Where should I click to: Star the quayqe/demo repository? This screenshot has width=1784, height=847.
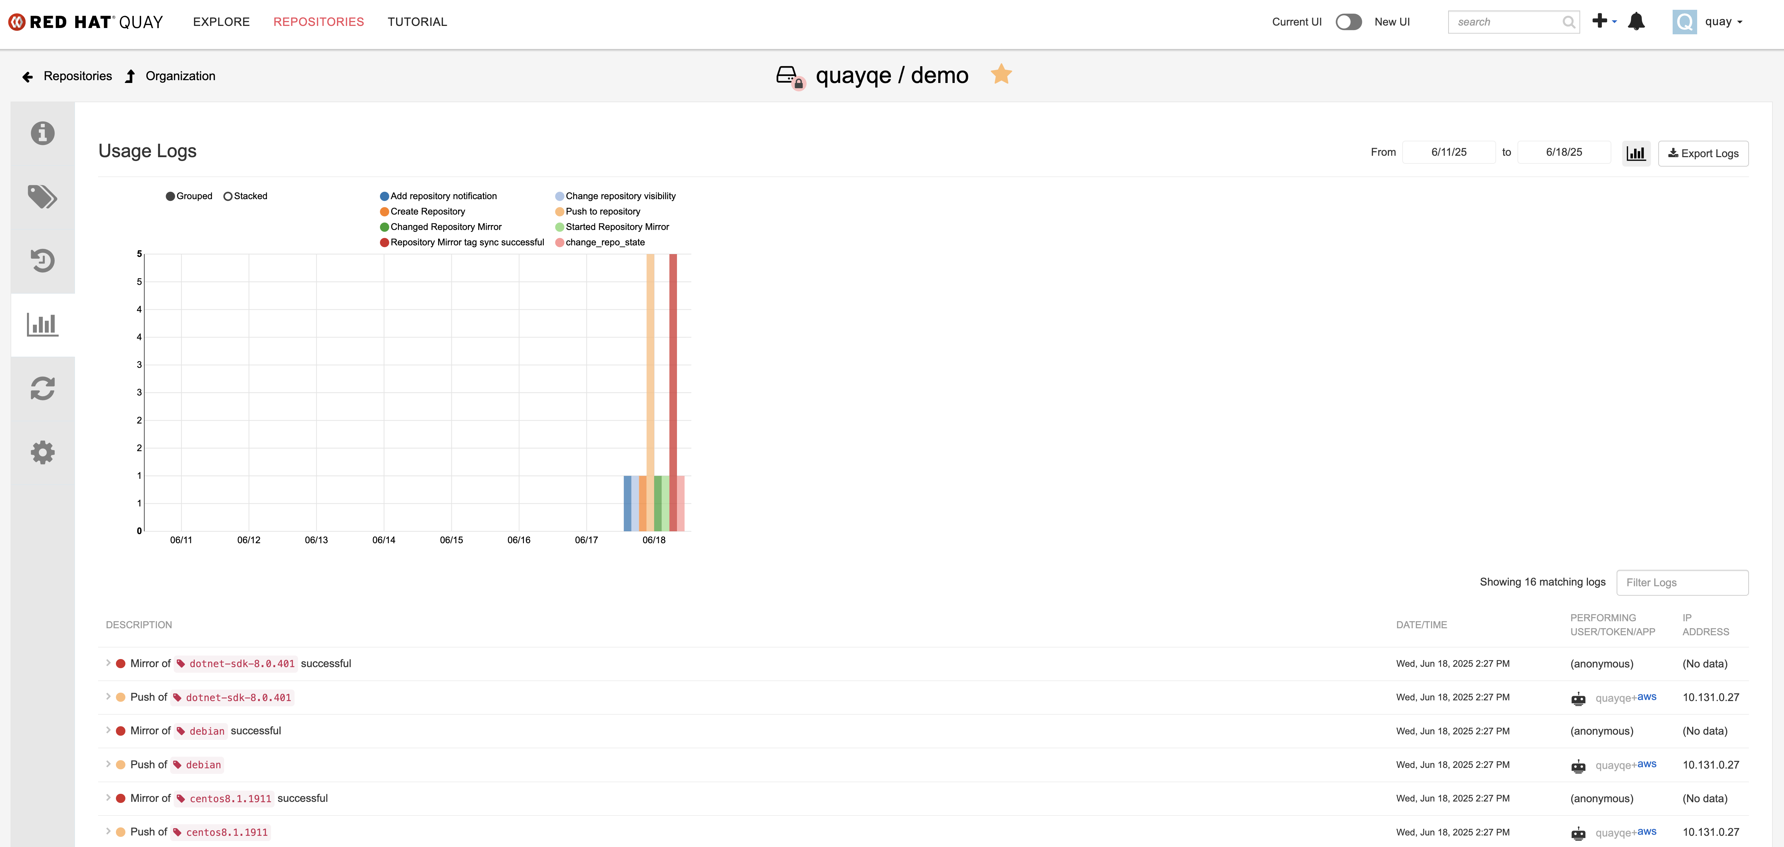point(1001,73)
